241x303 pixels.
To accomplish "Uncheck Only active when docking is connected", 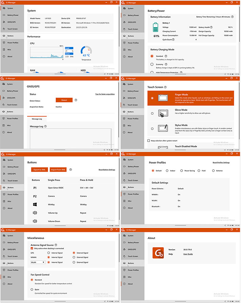I will 32,248.
